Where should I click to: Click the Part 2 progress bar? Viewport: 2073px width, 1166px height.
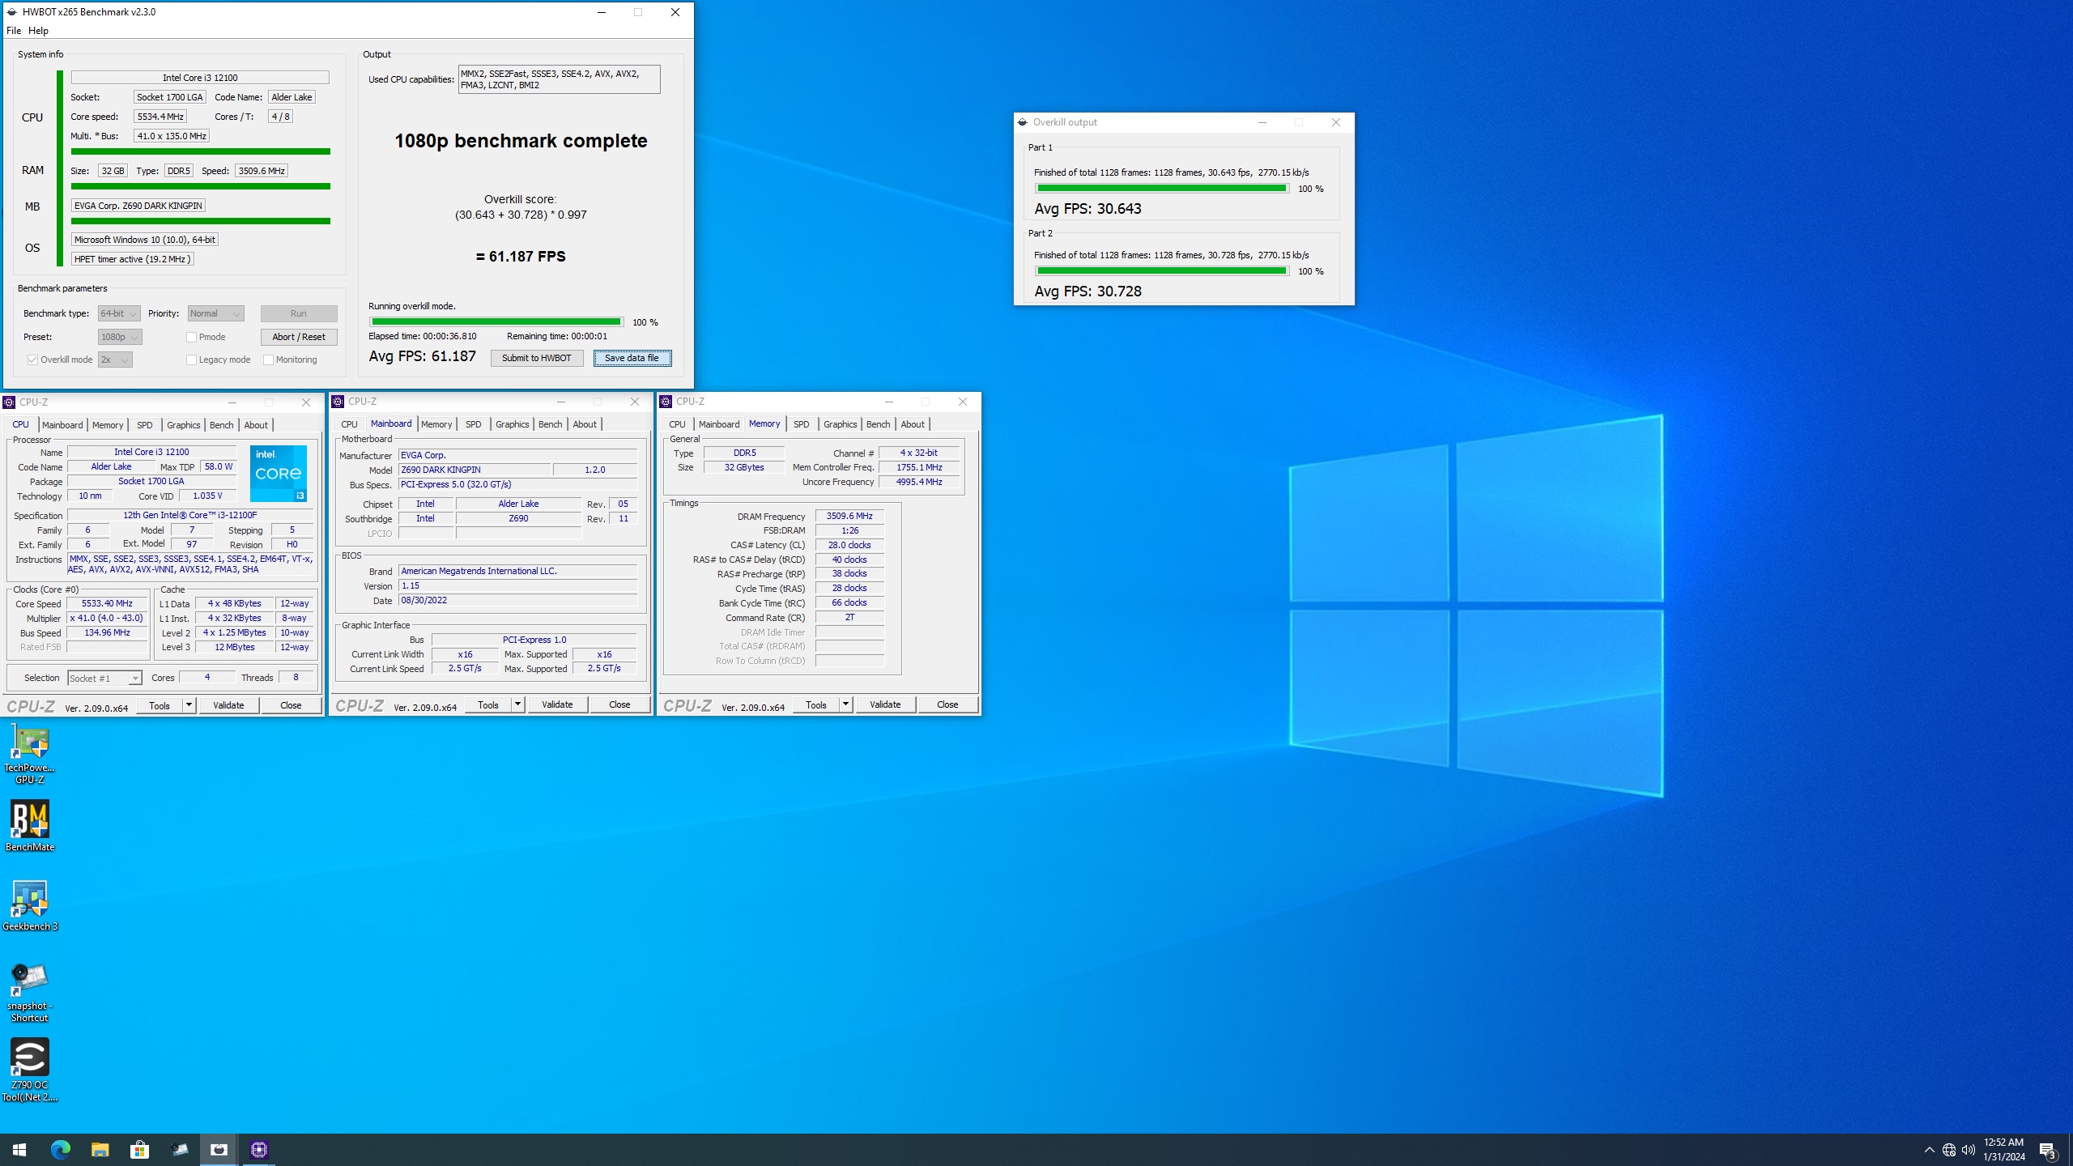tap(1162, 271)
